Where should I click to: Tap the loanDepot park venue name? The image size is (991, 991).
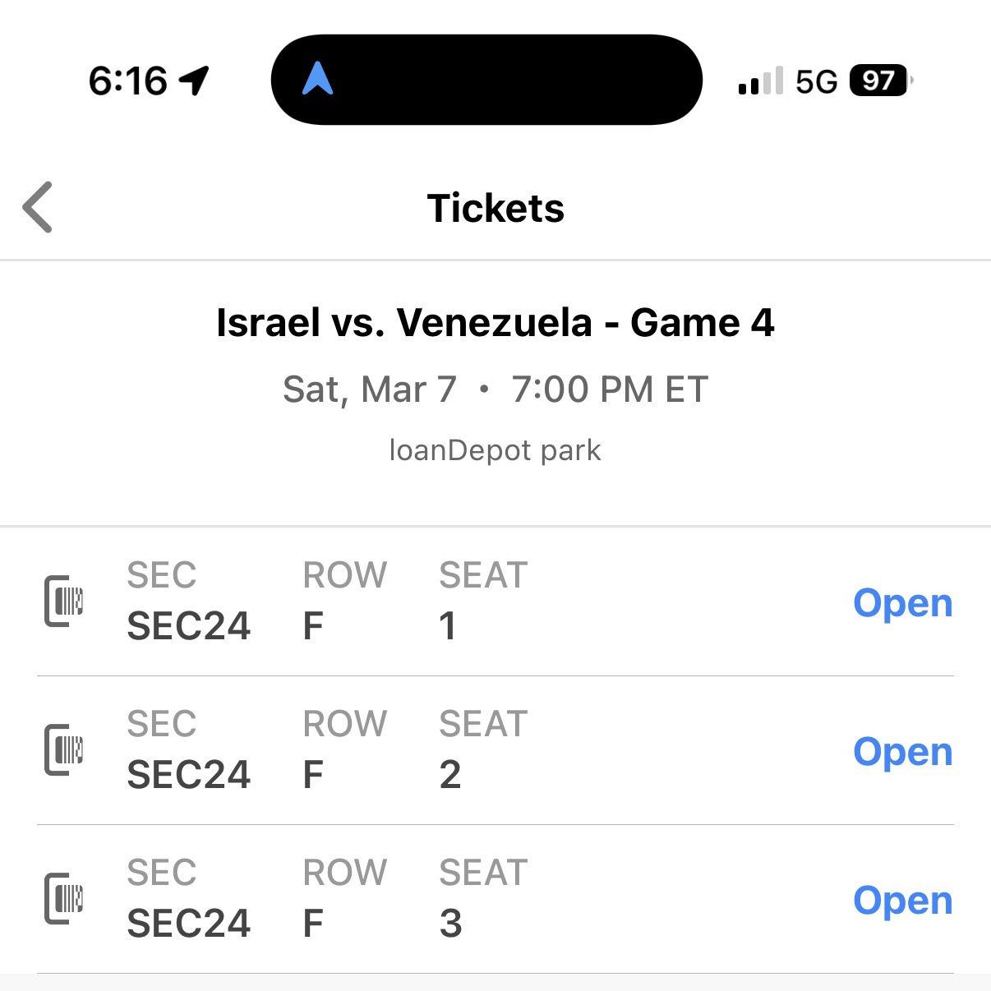click(x=495, y=450)
